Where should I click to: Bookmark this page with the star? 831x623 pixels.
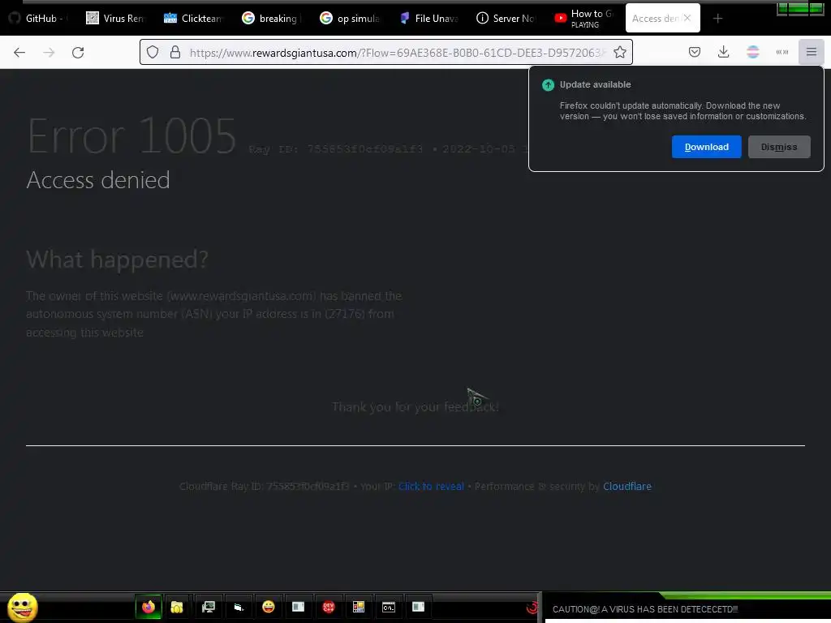pos(619,52)
